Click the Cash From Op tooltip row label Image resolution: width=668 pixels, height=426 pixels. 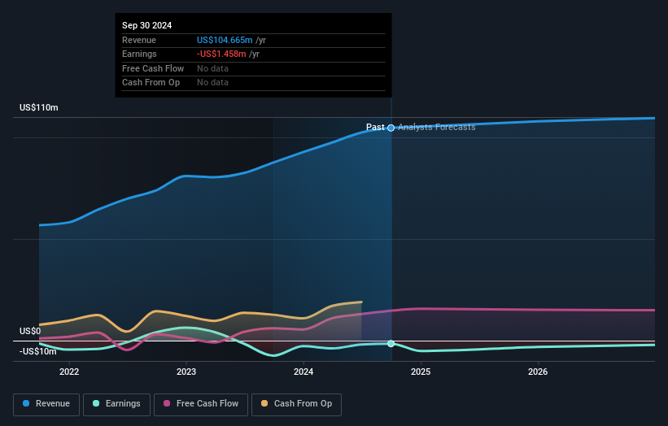151,83
